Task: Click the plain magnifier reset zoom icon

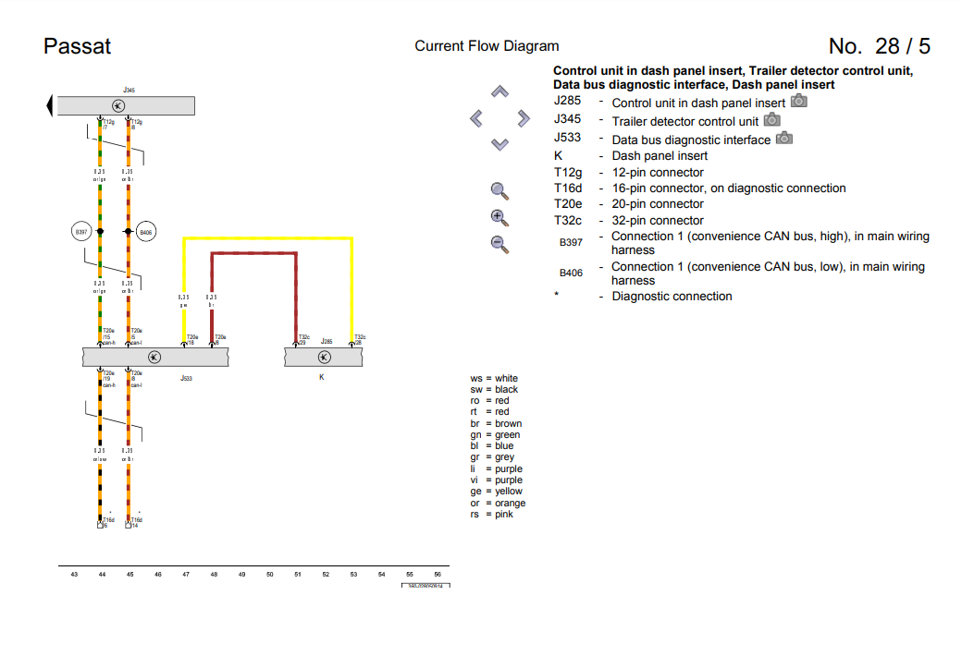Action: tap(499, 191)
